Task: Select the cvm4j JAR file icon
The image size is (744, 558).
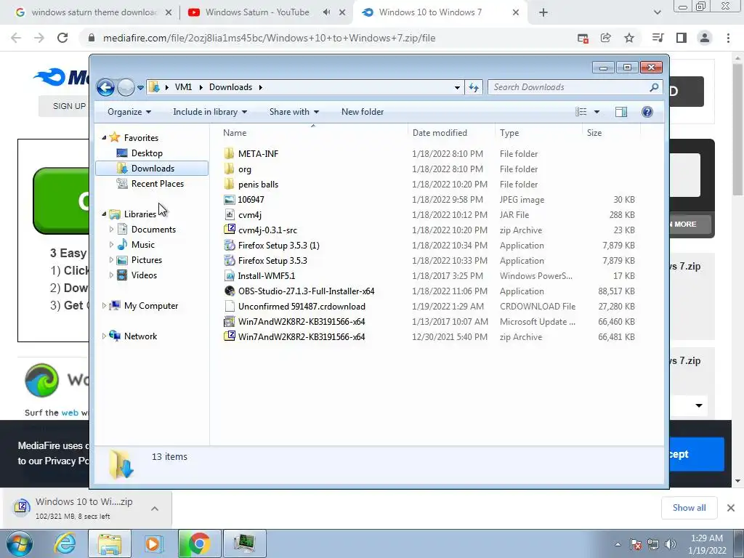Action: tap(229, 215)
